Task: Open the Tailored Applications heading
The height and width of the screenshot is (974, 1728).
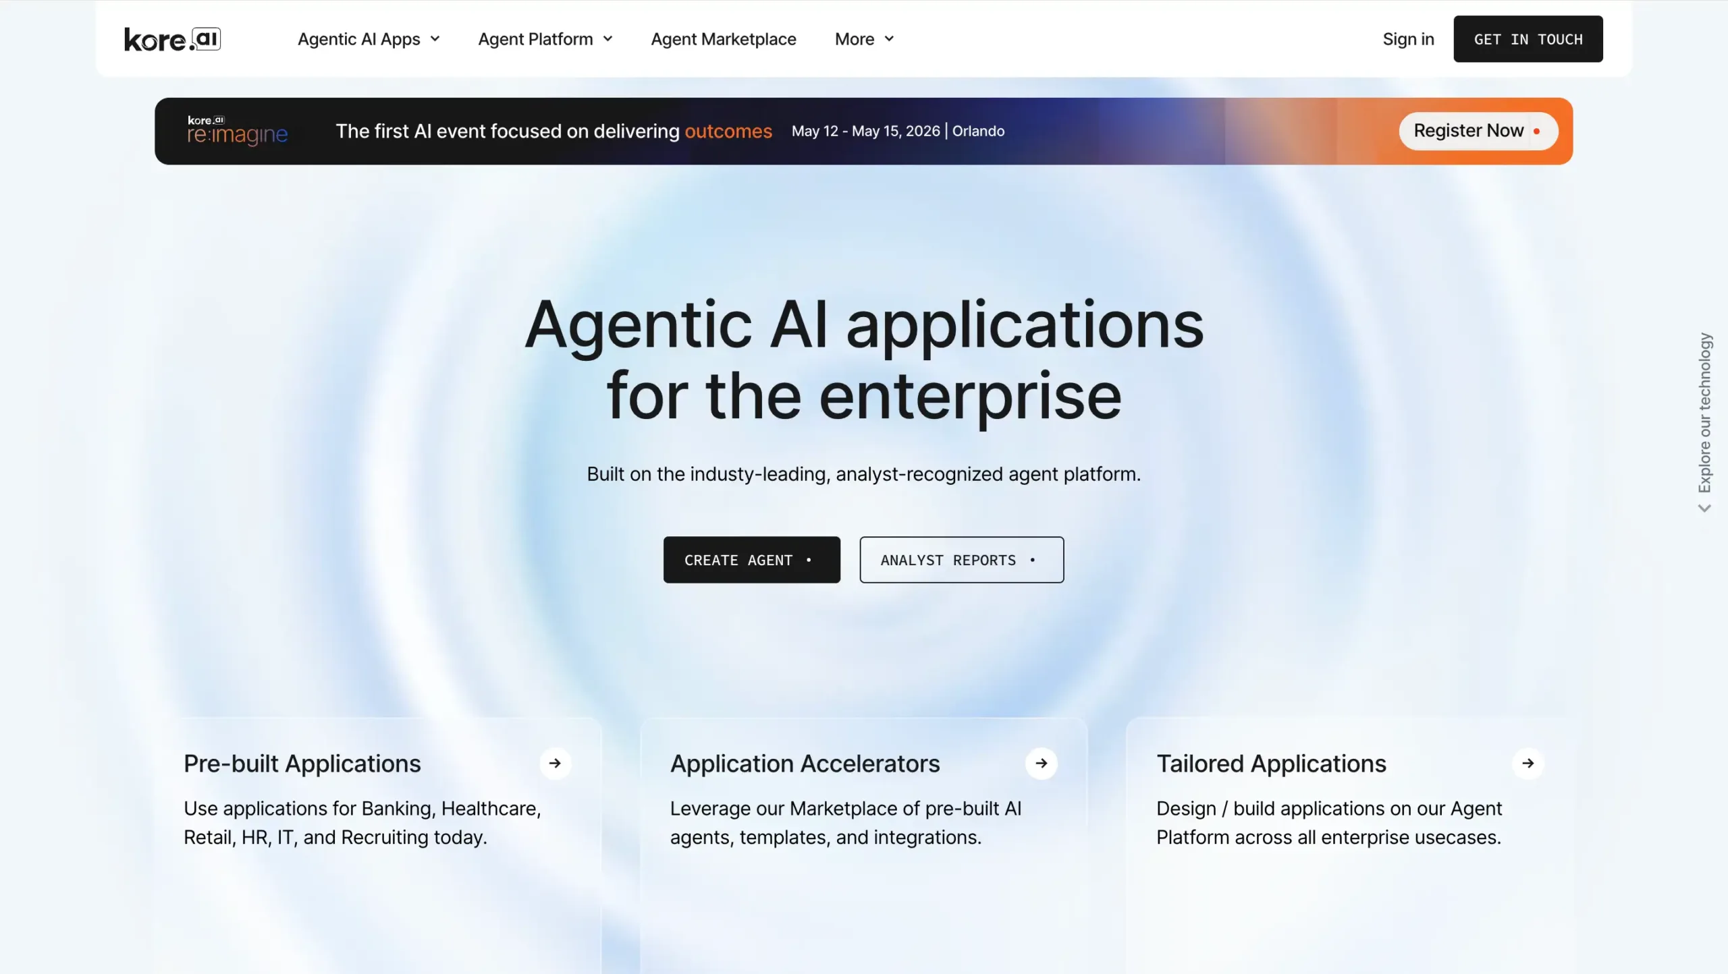Action: 1272,764
